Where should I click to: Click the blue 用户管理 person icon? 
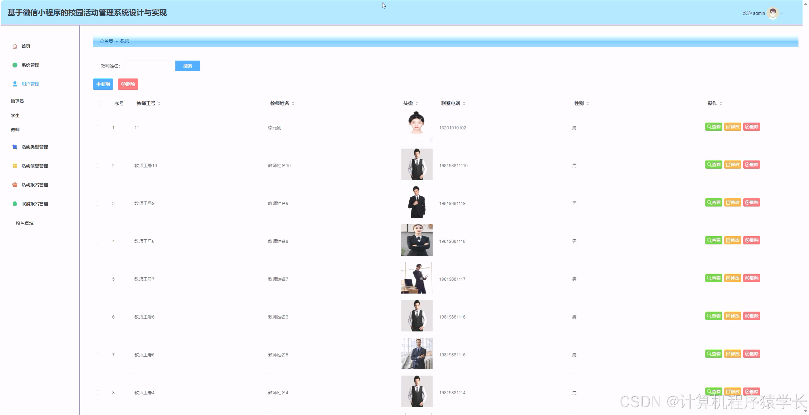[x=15, y=84]
